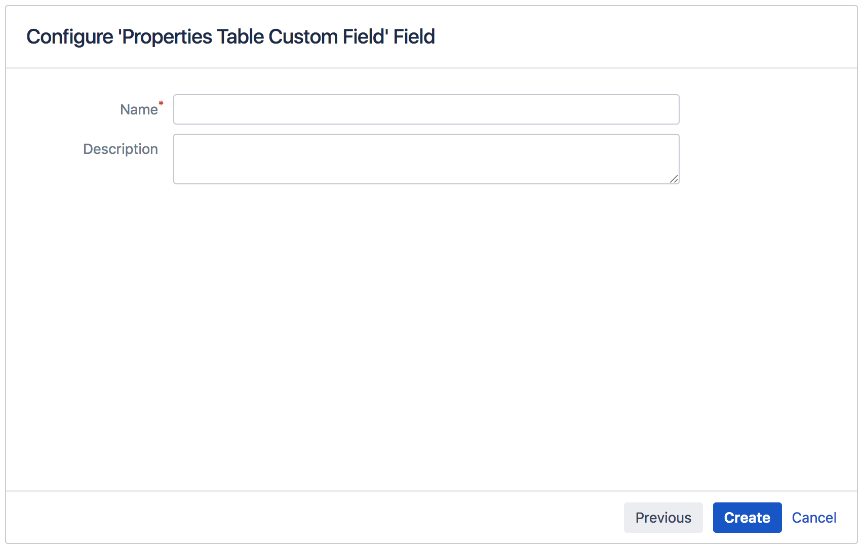Click the Cancel hyperlink text
This screenshot has height=549, width=863.
(x=813, y=517)
